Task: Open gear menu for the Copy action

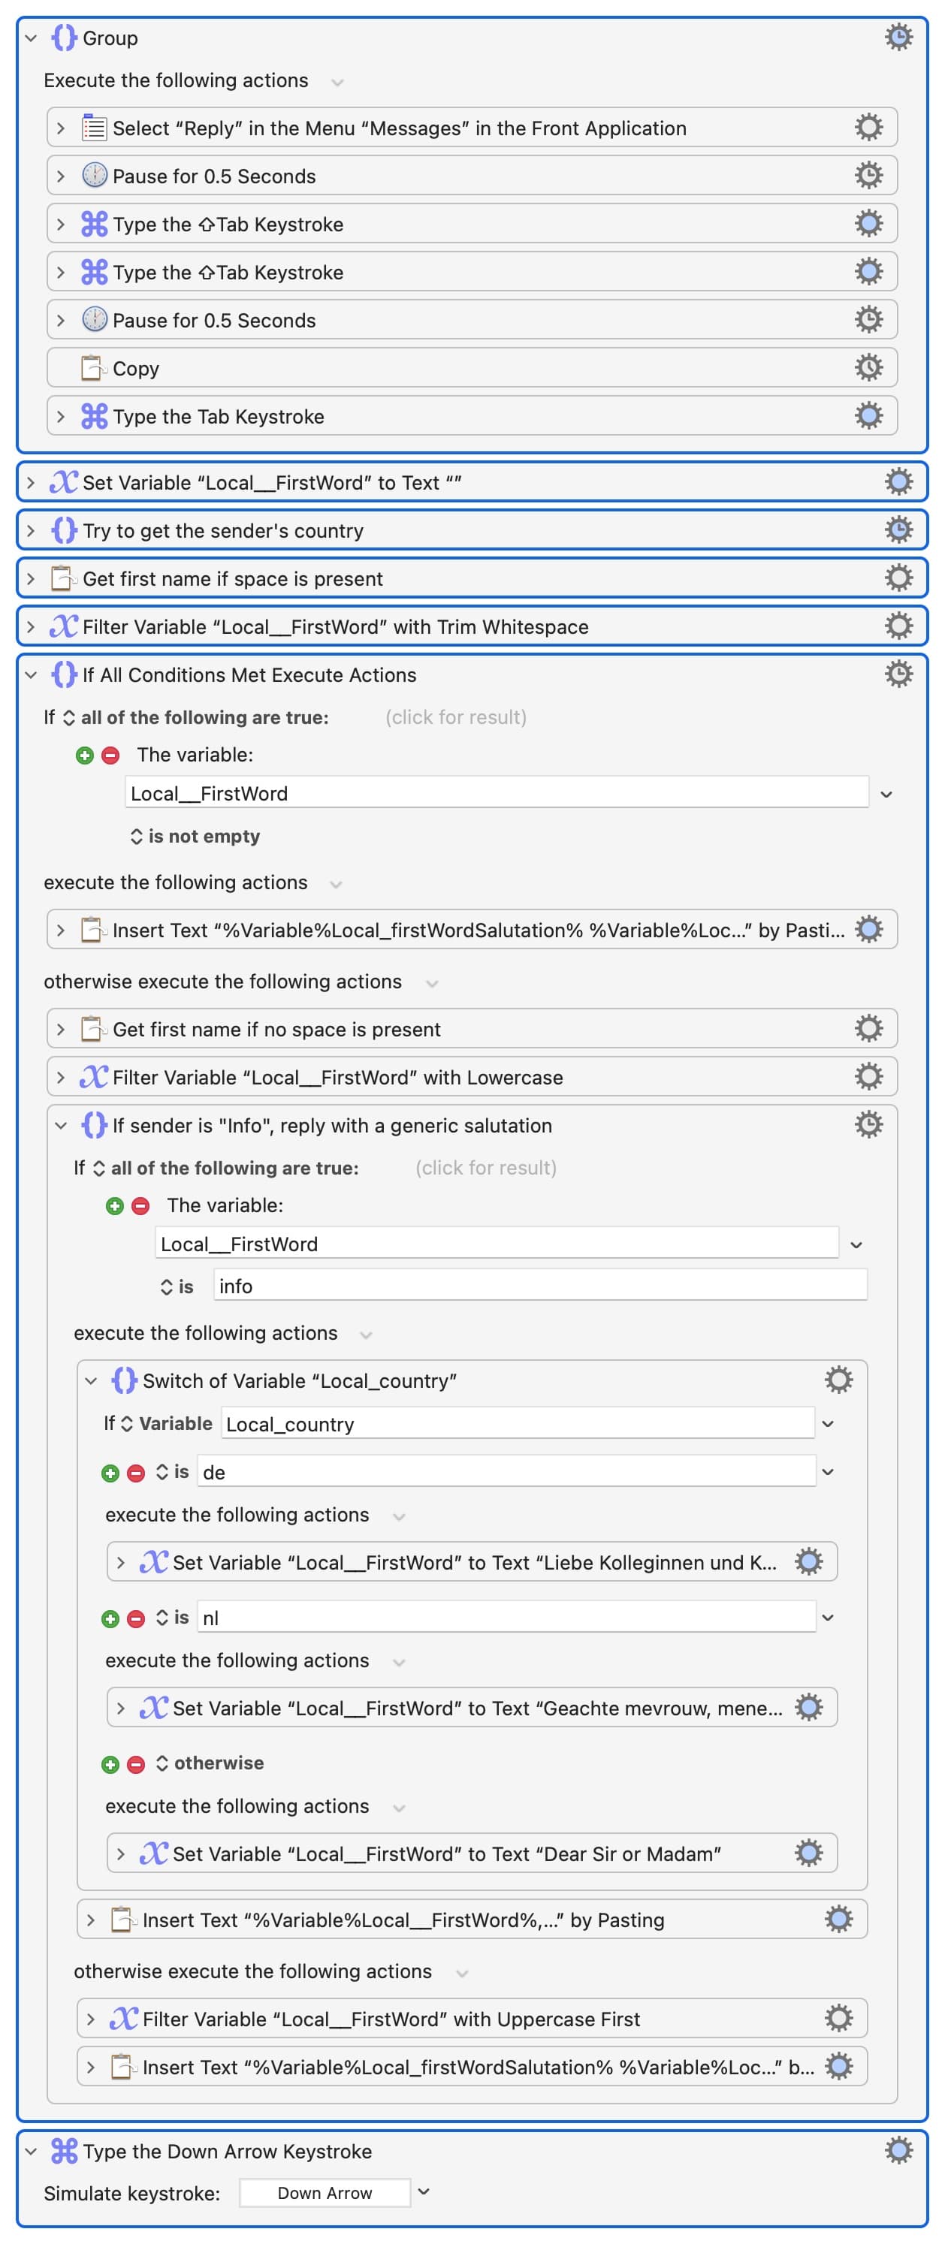Action: tap(868, 367)
